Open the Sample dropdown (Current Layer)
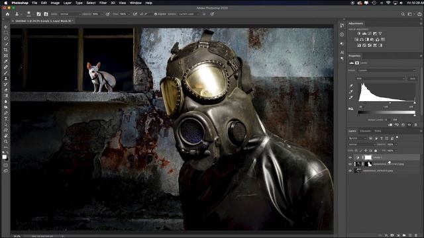The width and height of the screenshot is (424, 238). (x=189, y=14)
